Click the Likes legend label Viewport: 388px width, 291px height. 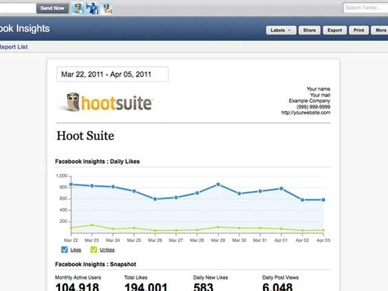[76, 250]
